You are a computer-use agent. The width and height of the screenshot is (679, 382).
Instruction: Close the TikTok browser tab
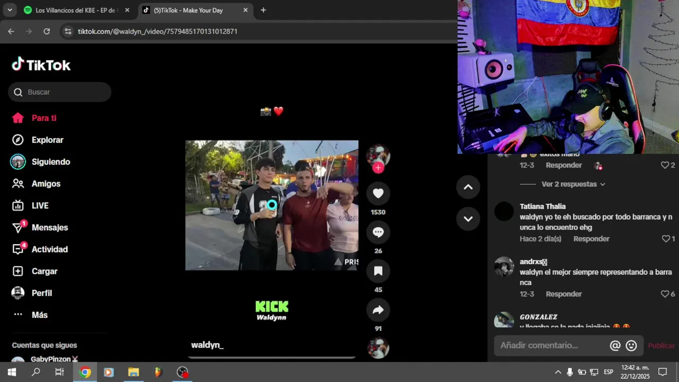point(245,10)
